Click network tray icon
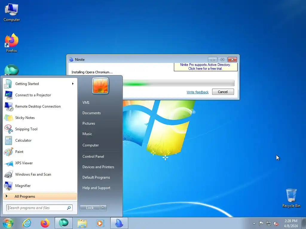306x229 pixels. 269,223
